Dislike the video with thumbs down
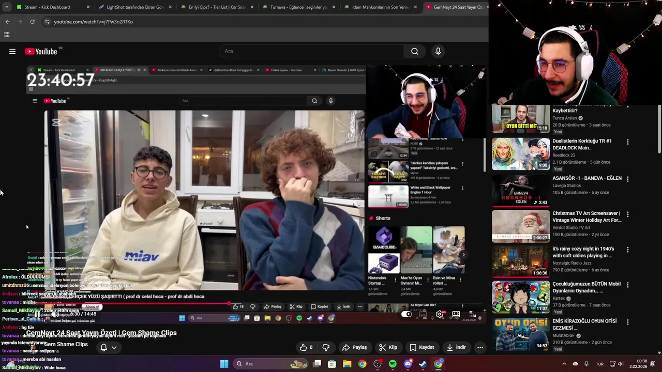Image resolution: width=662 pixels, height=372 pixels. (326, 347)
